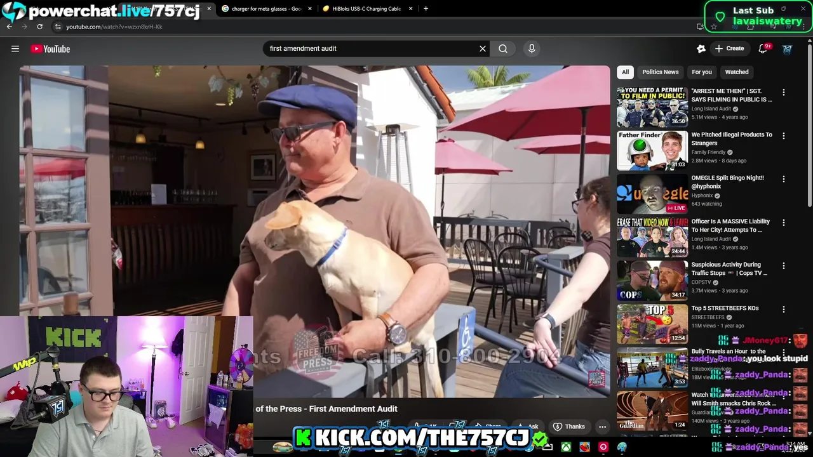
Task: Open options for Top 5 STREETBEEFS KOs
Action: pyautogui.click(x=783, y=310)
